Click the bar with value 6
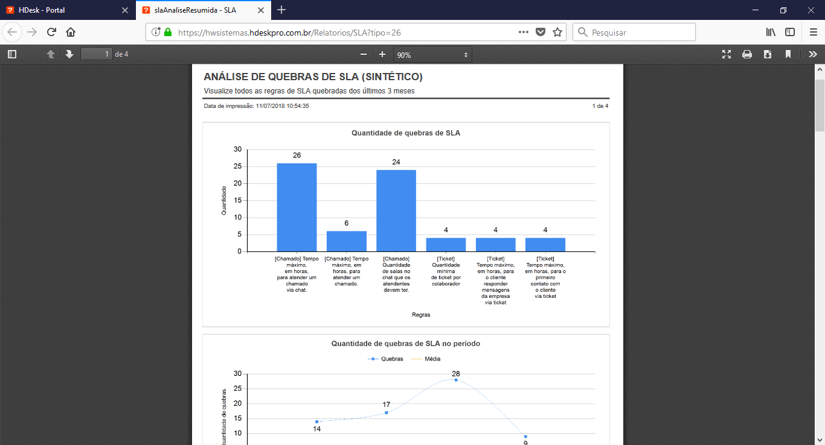Screen dimensions: 825x445 (347, 241)
